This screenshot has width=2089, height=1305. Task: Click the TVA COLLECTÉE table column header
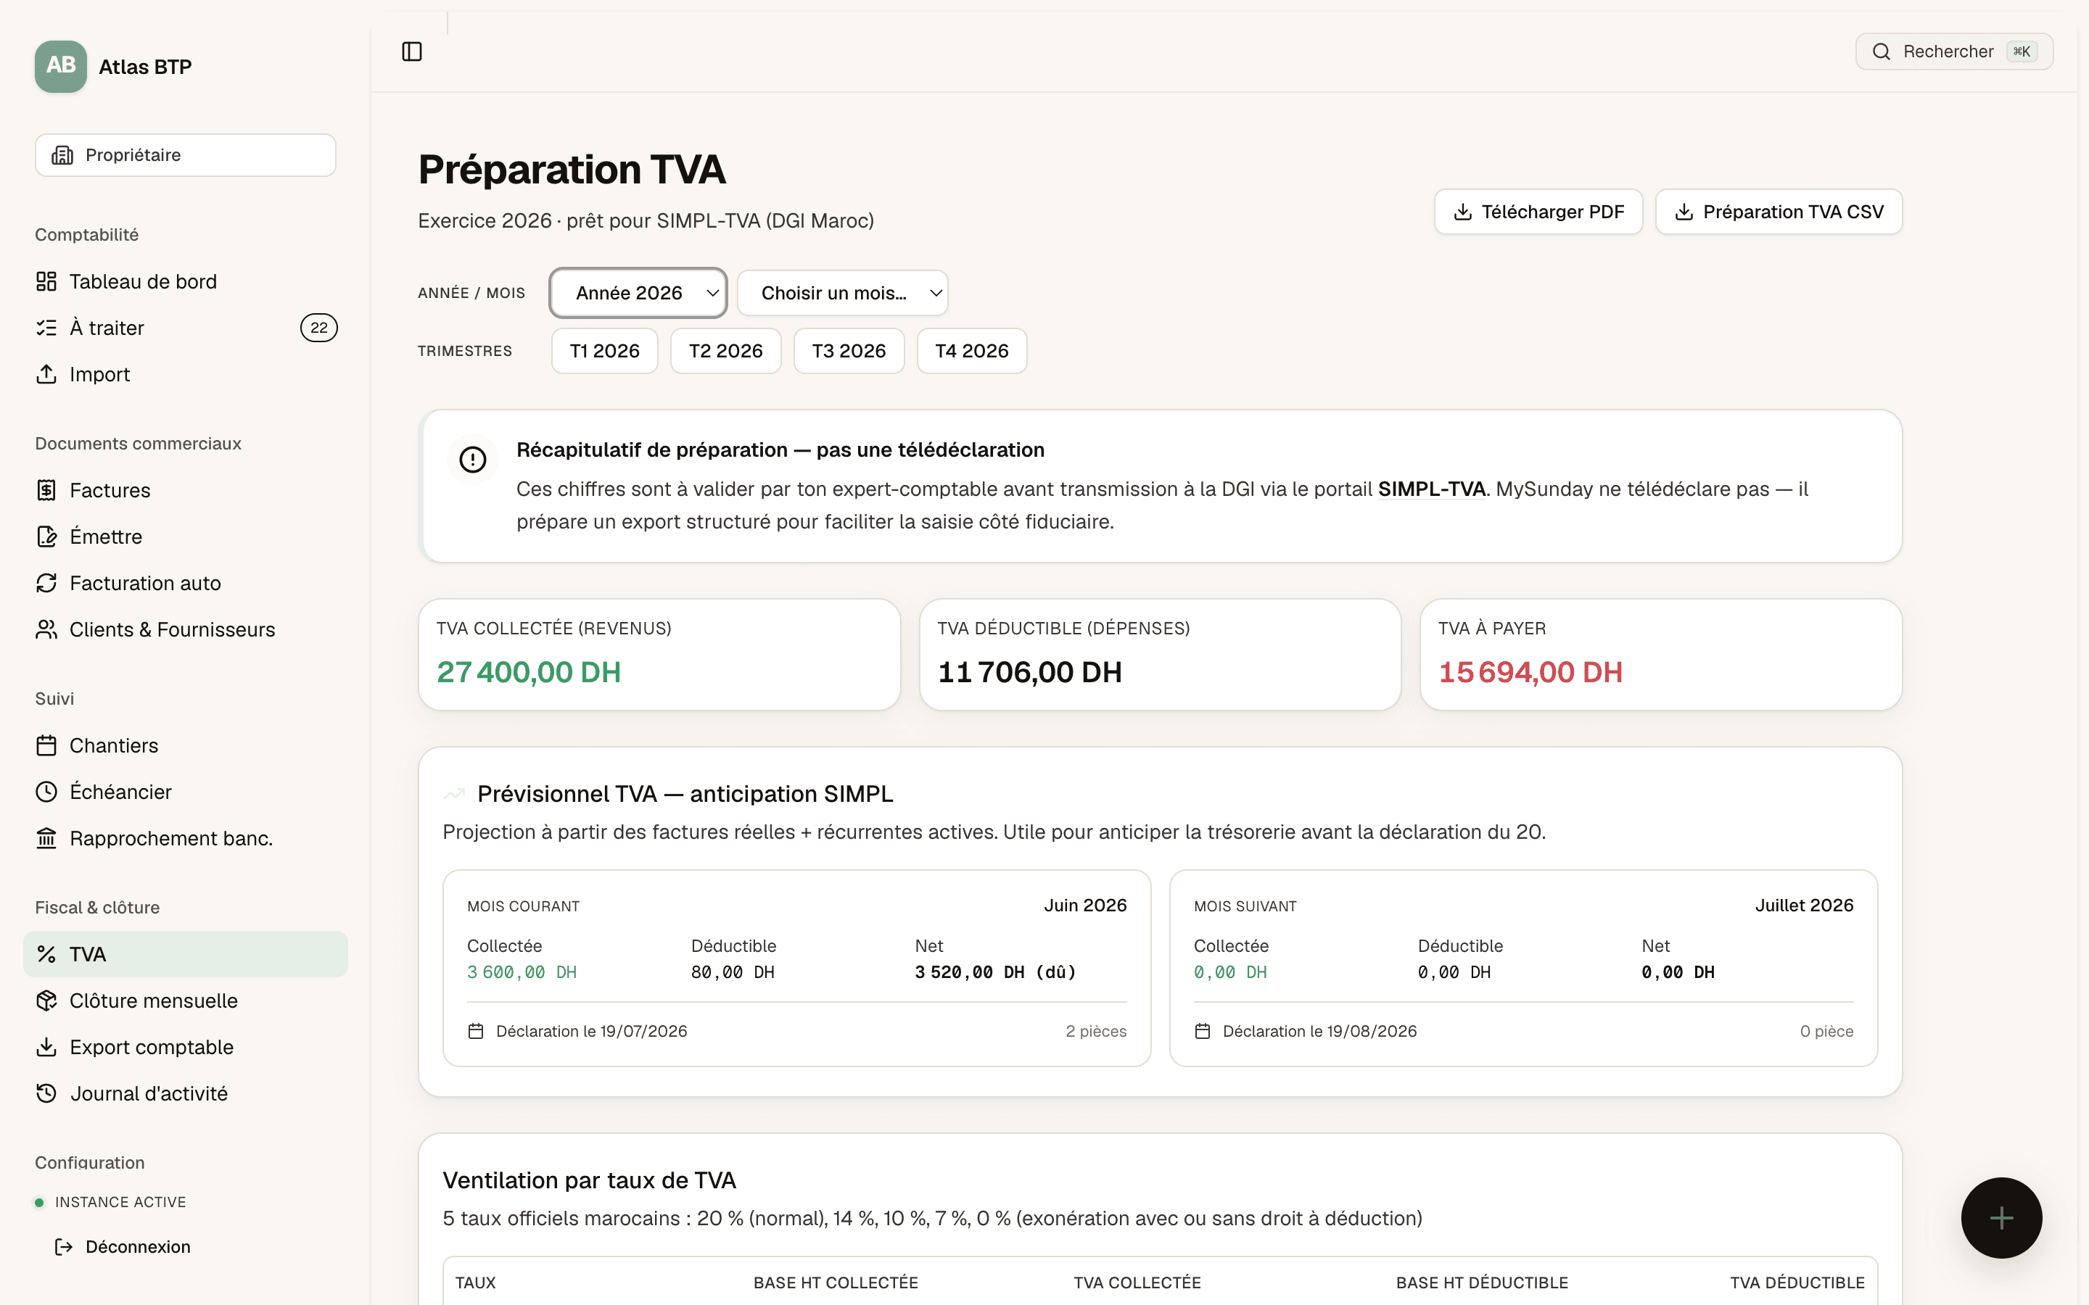coord(1137,1283)
